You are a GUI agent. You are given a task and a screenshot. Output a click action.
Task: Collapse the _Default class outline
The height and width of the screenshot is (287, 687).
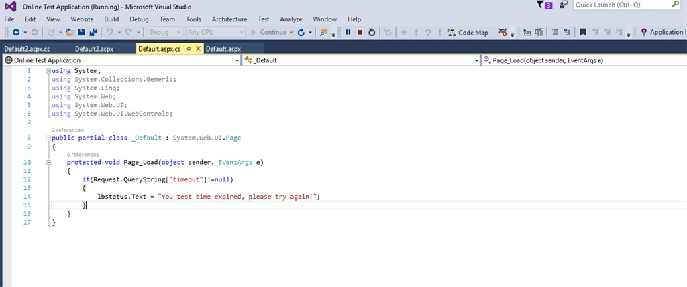tap(48, 138)
